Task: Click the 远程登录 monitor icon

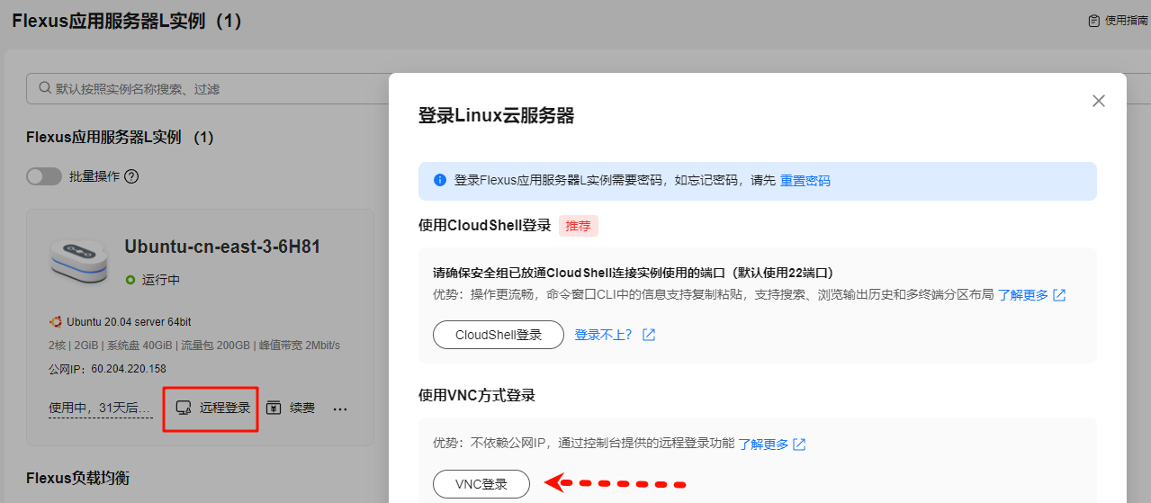Action: pyautogui.click(x=184, y=409)
